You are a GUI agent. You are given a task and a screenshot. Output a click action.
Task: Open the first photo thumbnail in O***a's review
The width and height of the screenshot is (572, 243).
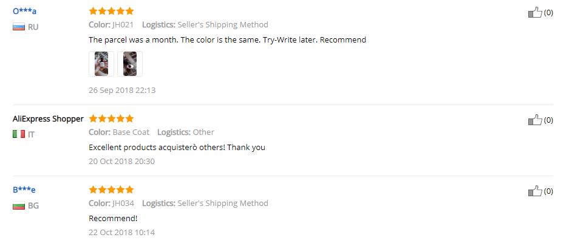[x=101, y=64]
